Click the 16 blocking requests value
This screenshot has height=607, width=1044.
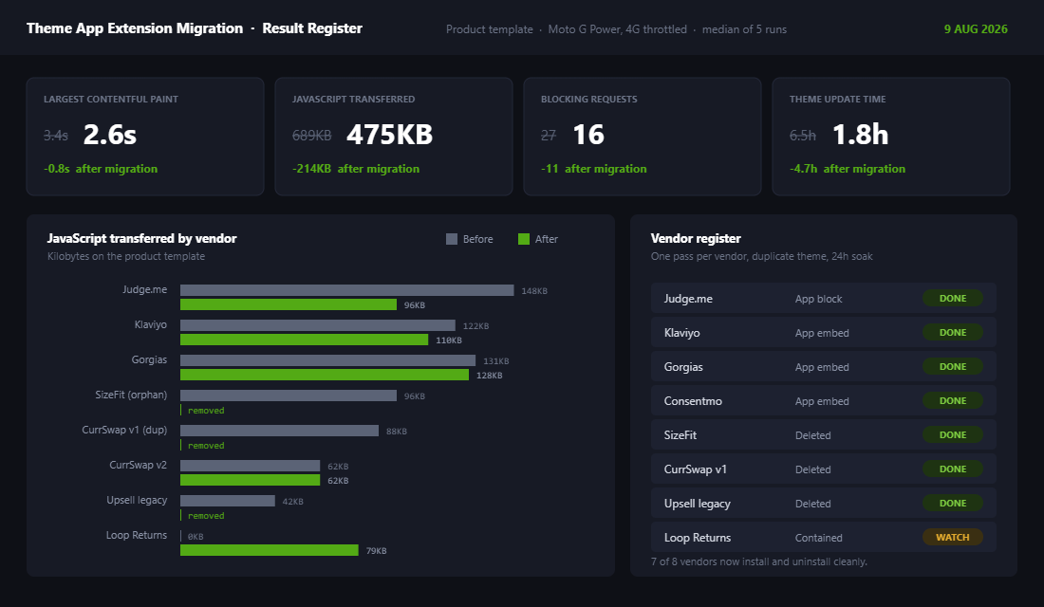588,135
